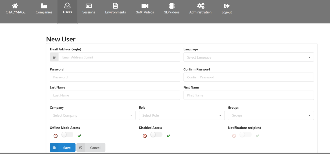Open Companies via the factory icon
The height and width of the screenshot is (154, 330).
point(44,6)
